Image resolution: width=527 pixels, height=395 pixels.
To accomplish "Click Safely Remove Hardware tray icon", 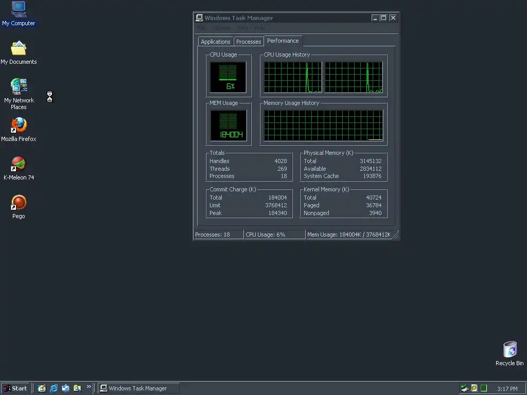I will pyautogui.click(x=465, y=388).
